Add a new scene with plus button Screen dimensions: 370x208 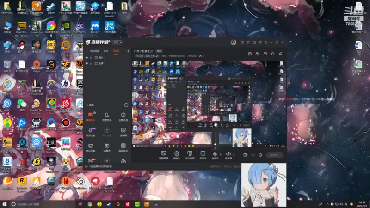tap(128, 51)
